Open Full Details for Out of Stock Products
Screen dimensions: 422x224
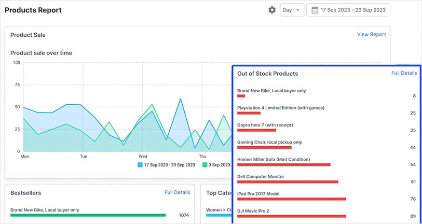tap(404, 73)
